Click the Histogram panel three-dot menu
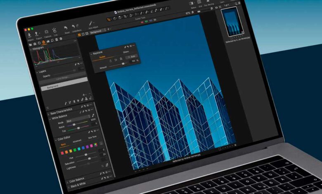Viewport: 322px width, 194px height. point(75,41)
